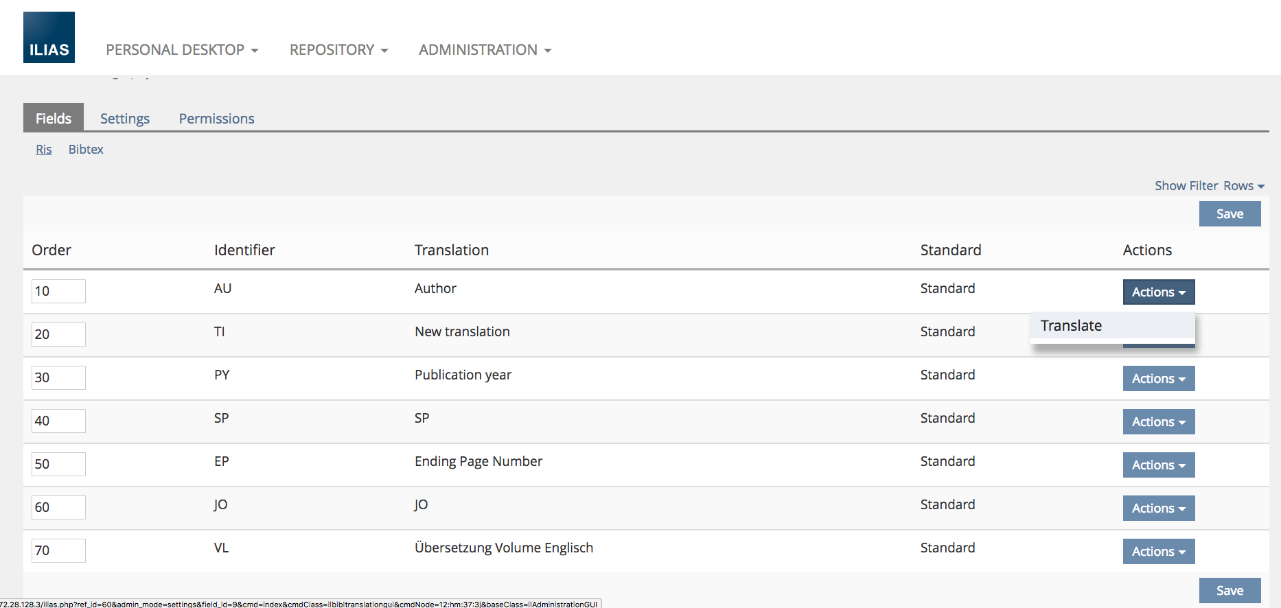Open the Permissions tab

tap(216, 119)
